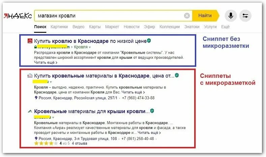Click the '4 из 5' rating text
Screen dimensions: 266x157
tap(64, 144)
